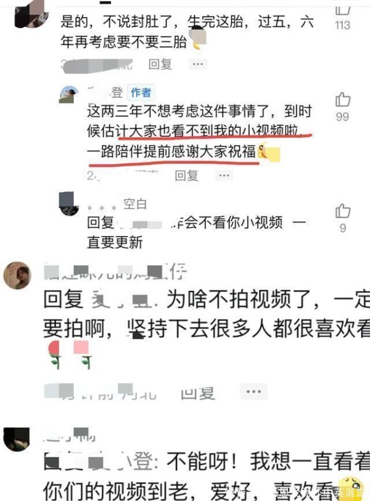
Task: Reply to the 为啥不拍视频了 comment
Action: click(x=198, y=393)
